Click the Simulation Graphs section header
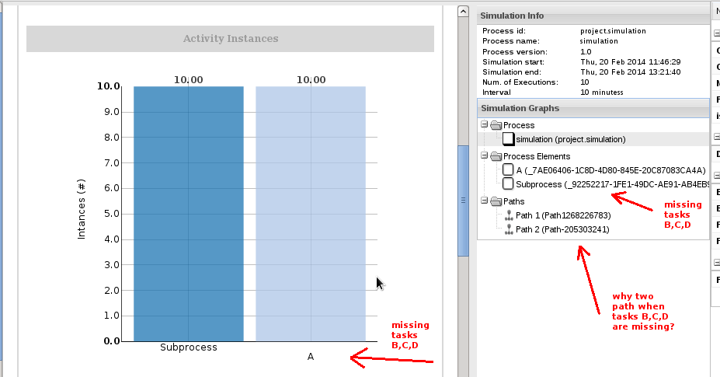The image size is (720, 377). pyautogui.click(x=593, y=108)
